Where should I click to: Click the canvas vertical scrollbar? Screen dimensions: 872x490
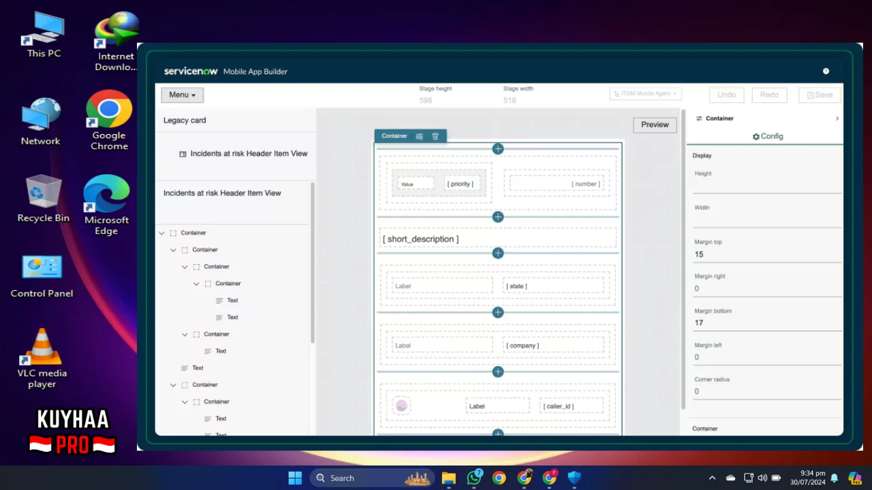[682, 259]
